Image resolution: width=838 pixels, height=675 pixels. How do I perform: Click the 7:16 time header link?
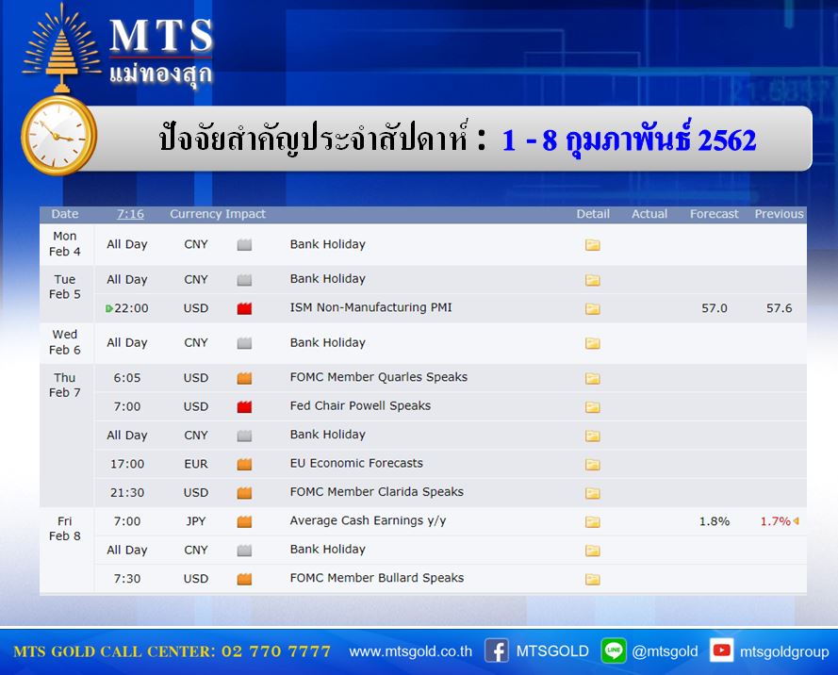130,214
